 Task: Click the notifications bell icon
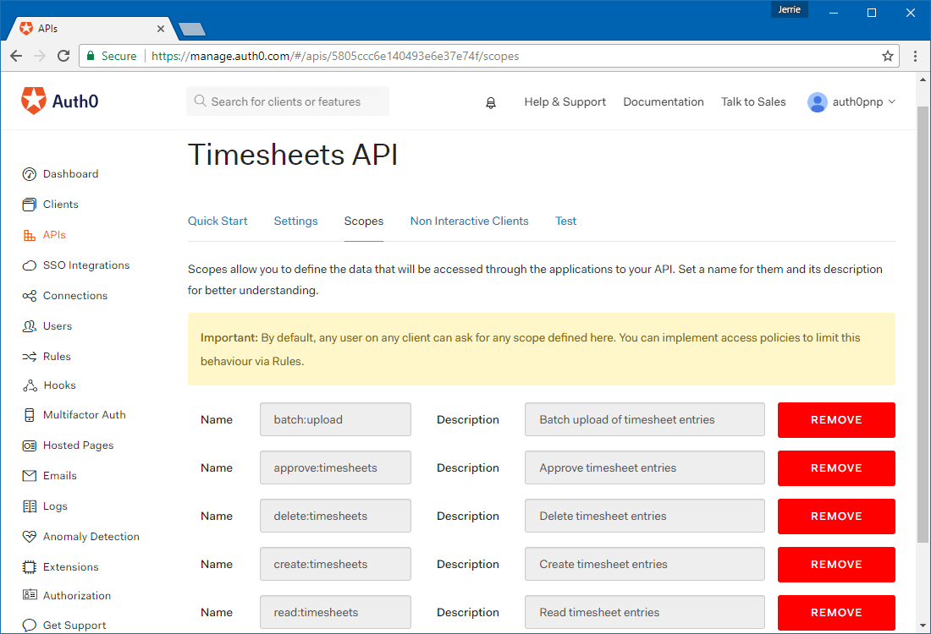(x=491, y=101)
